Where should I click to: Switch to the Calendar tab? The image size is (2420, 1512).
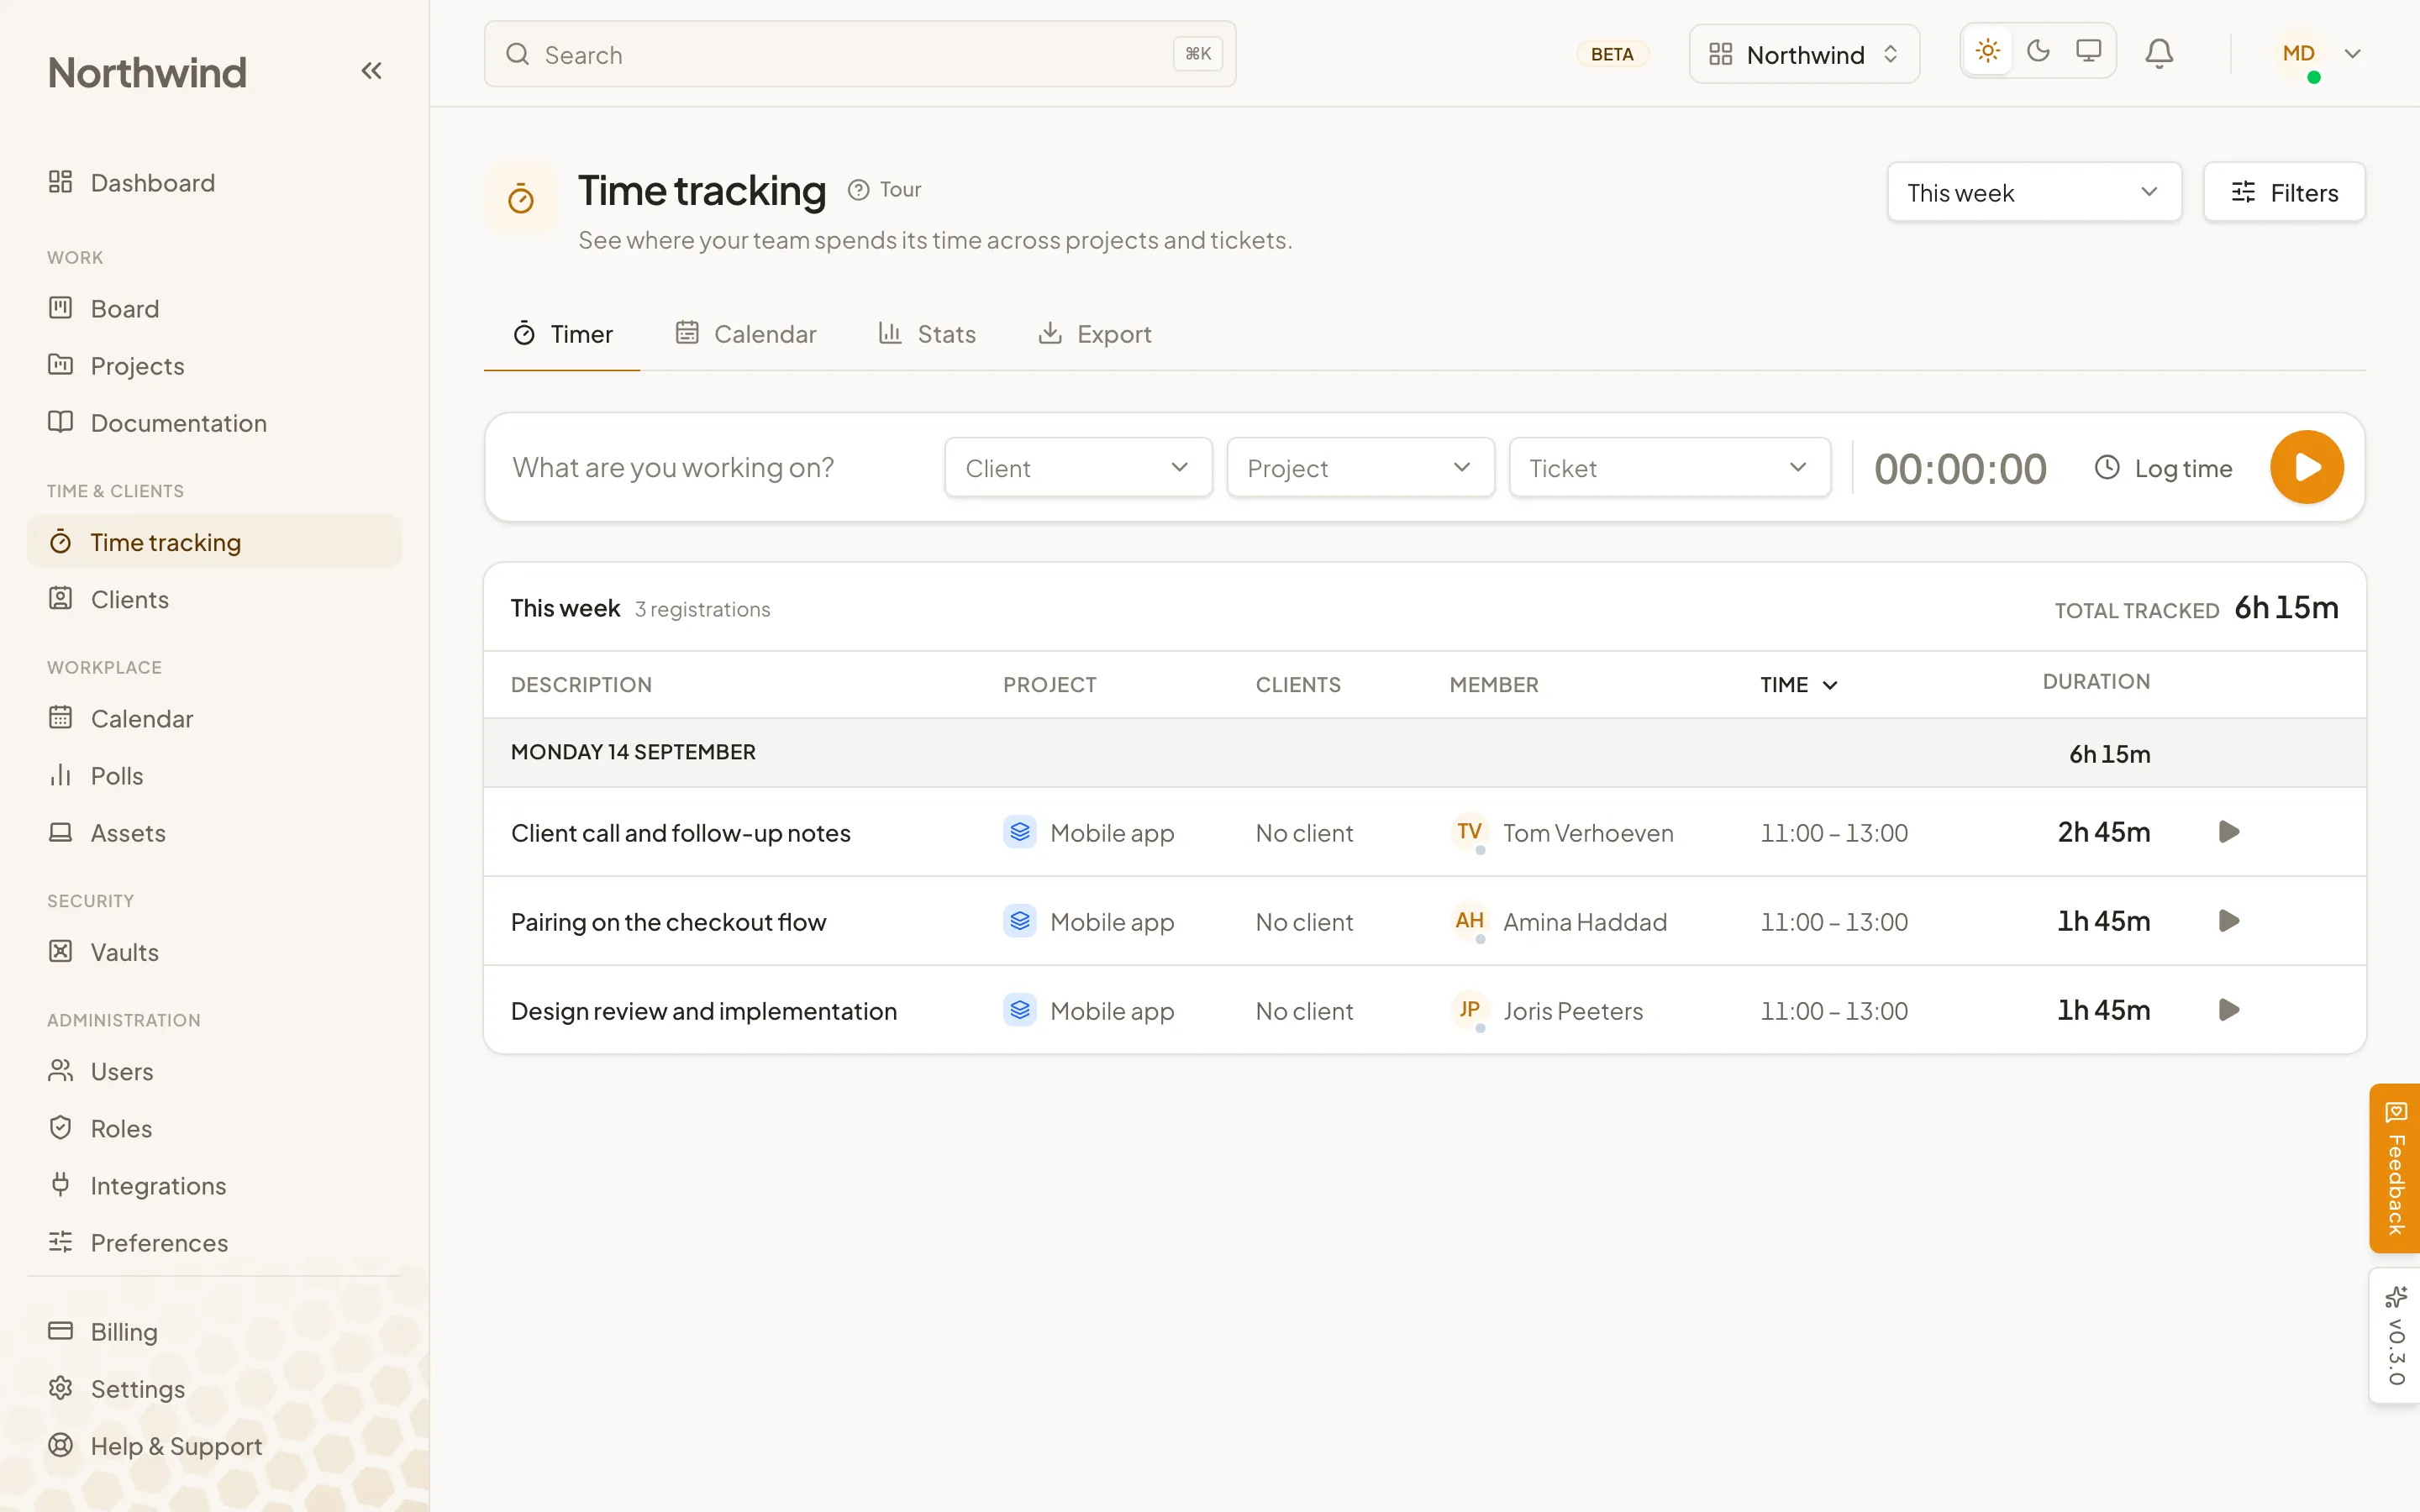pos(746,334)
